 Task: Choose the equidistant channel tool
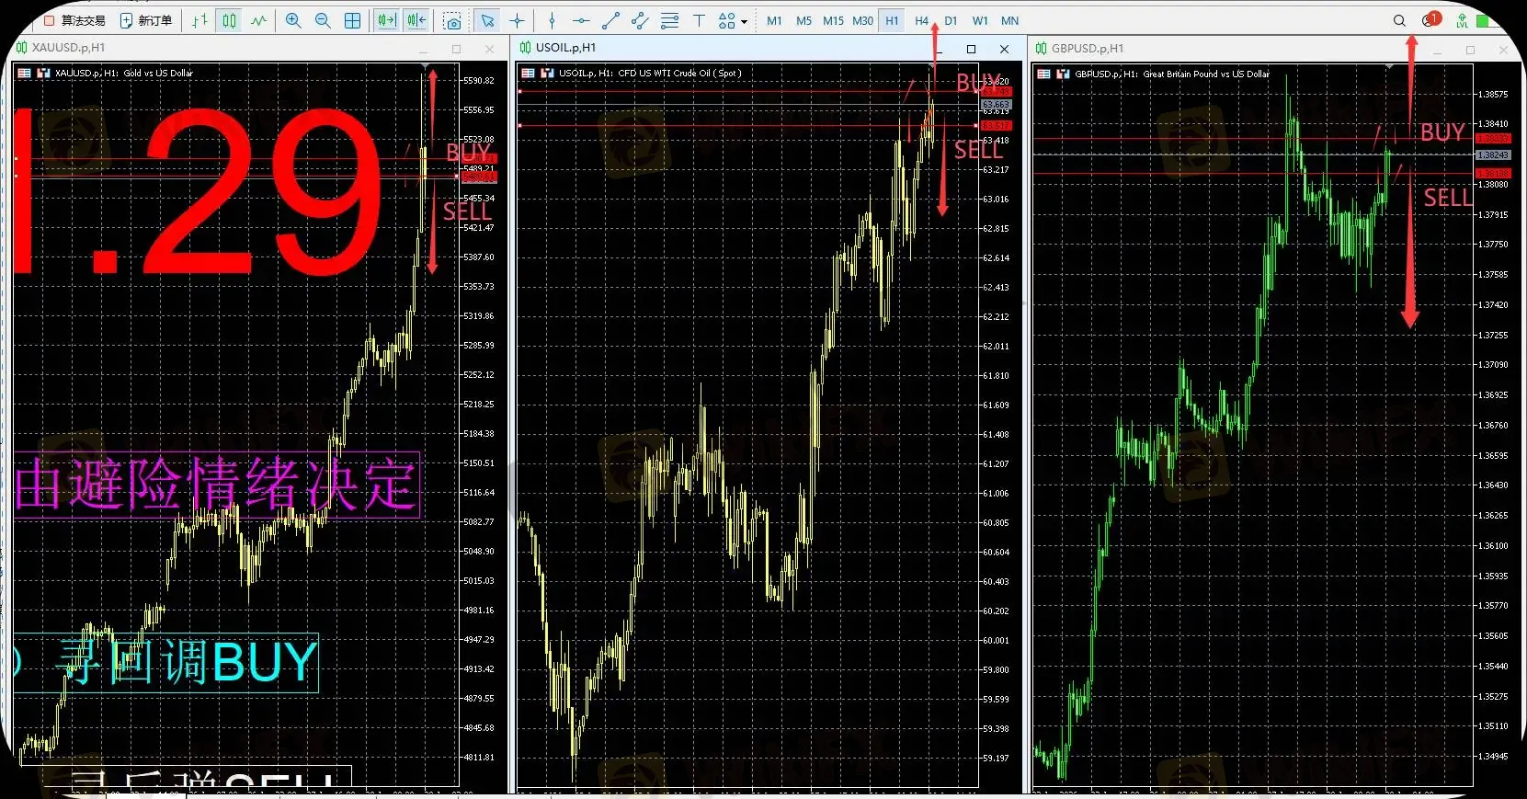click(x=640, y=20)
